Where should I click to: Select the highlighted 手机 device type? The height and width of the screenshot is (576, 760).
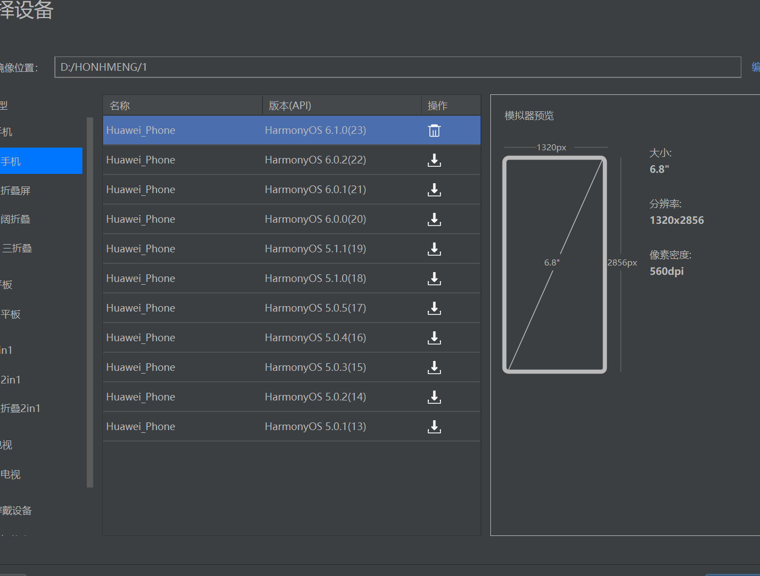[x=41, y=161]
